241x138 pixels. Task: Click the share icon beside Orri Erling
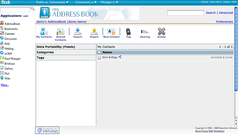tap(120, 57)
